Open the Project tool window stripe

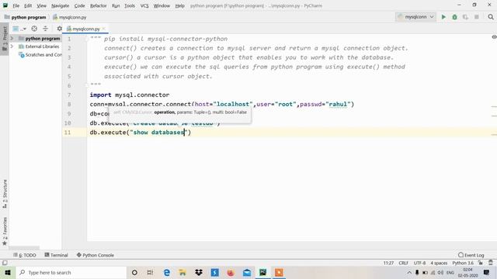[5, 38]
